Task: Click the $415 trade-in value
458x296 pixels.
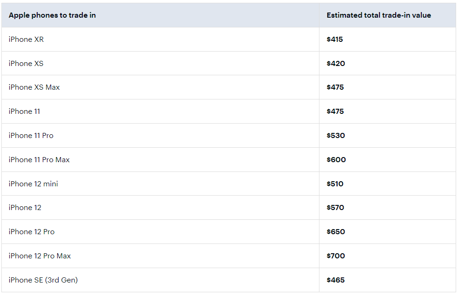Action: (x=335, y=39)
